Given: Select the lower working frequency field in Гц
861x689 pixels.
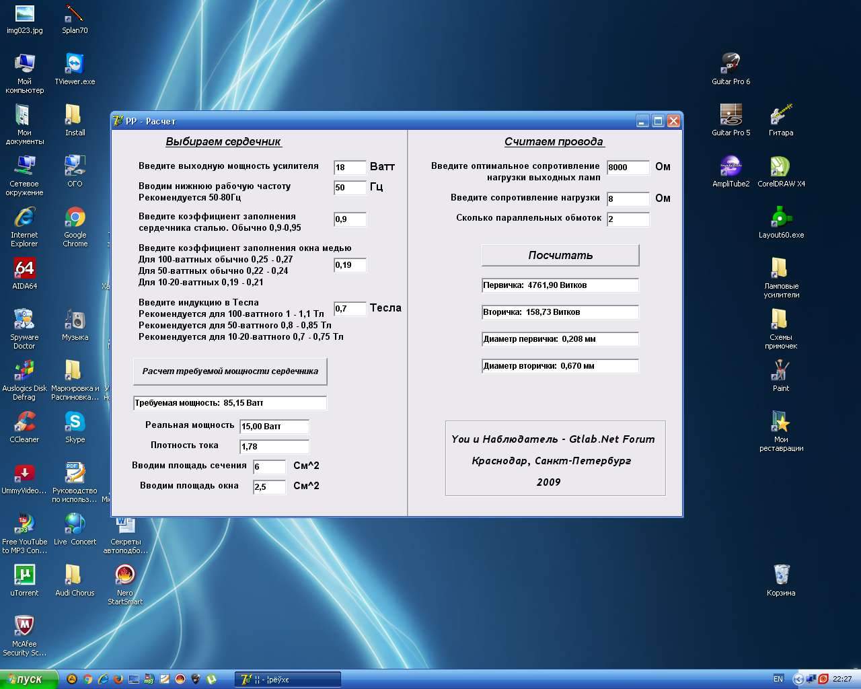Looking at the screenshot, I should tap(350, 188).
